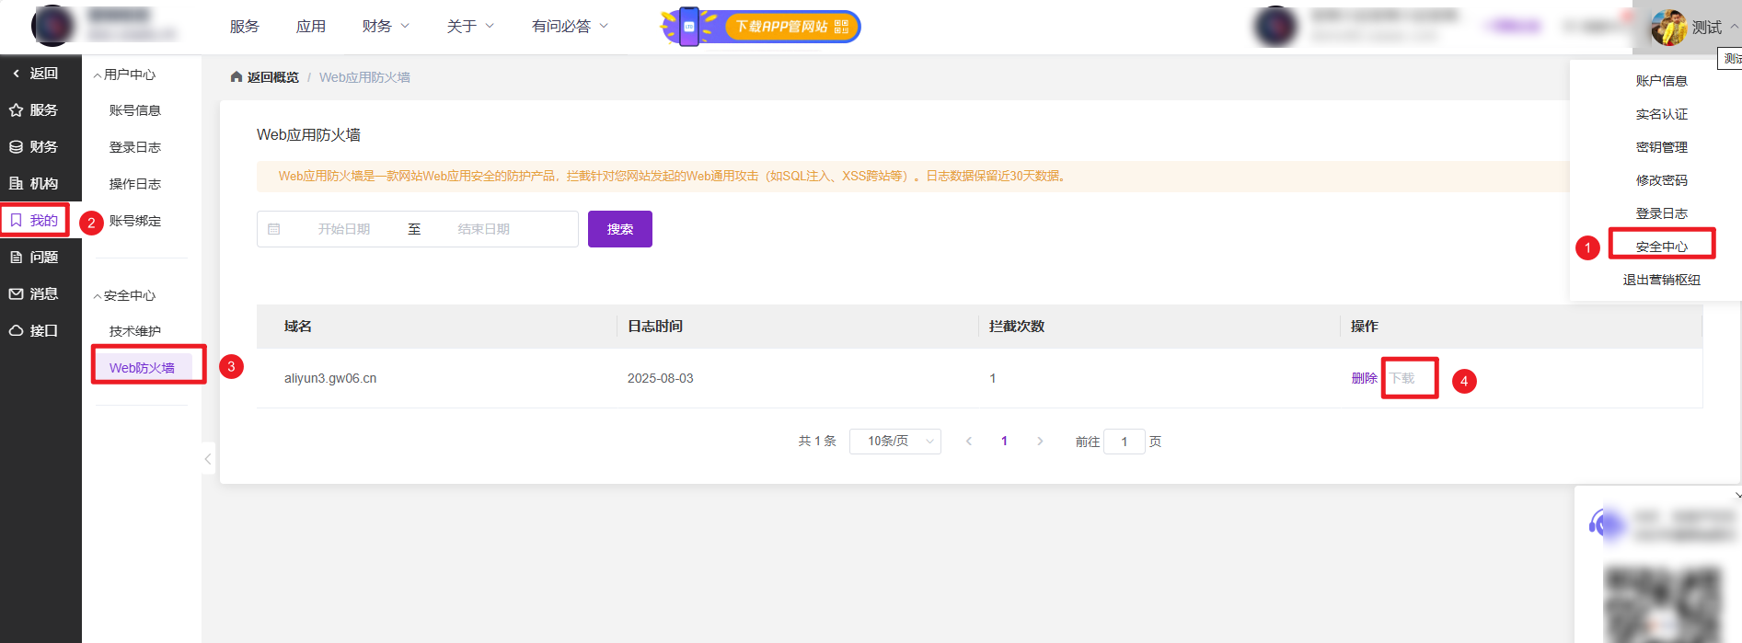Click 删除 for aliyun3.gw06.cn row
The width and height of the screenshot is (1742, 643).
1364,378
